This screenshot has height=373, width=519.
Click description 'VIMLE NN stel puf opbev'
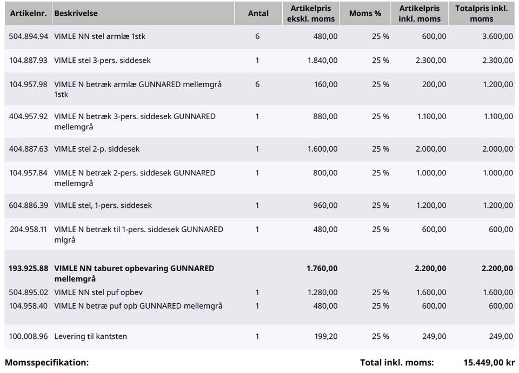(x=98, y=292)
